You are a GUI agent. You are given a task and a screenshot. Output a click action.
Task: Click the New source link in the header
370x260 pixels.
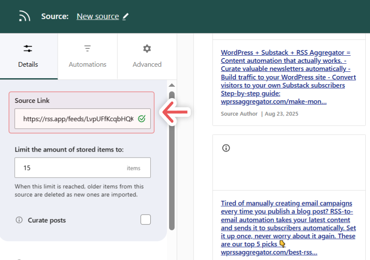point(98,16)
